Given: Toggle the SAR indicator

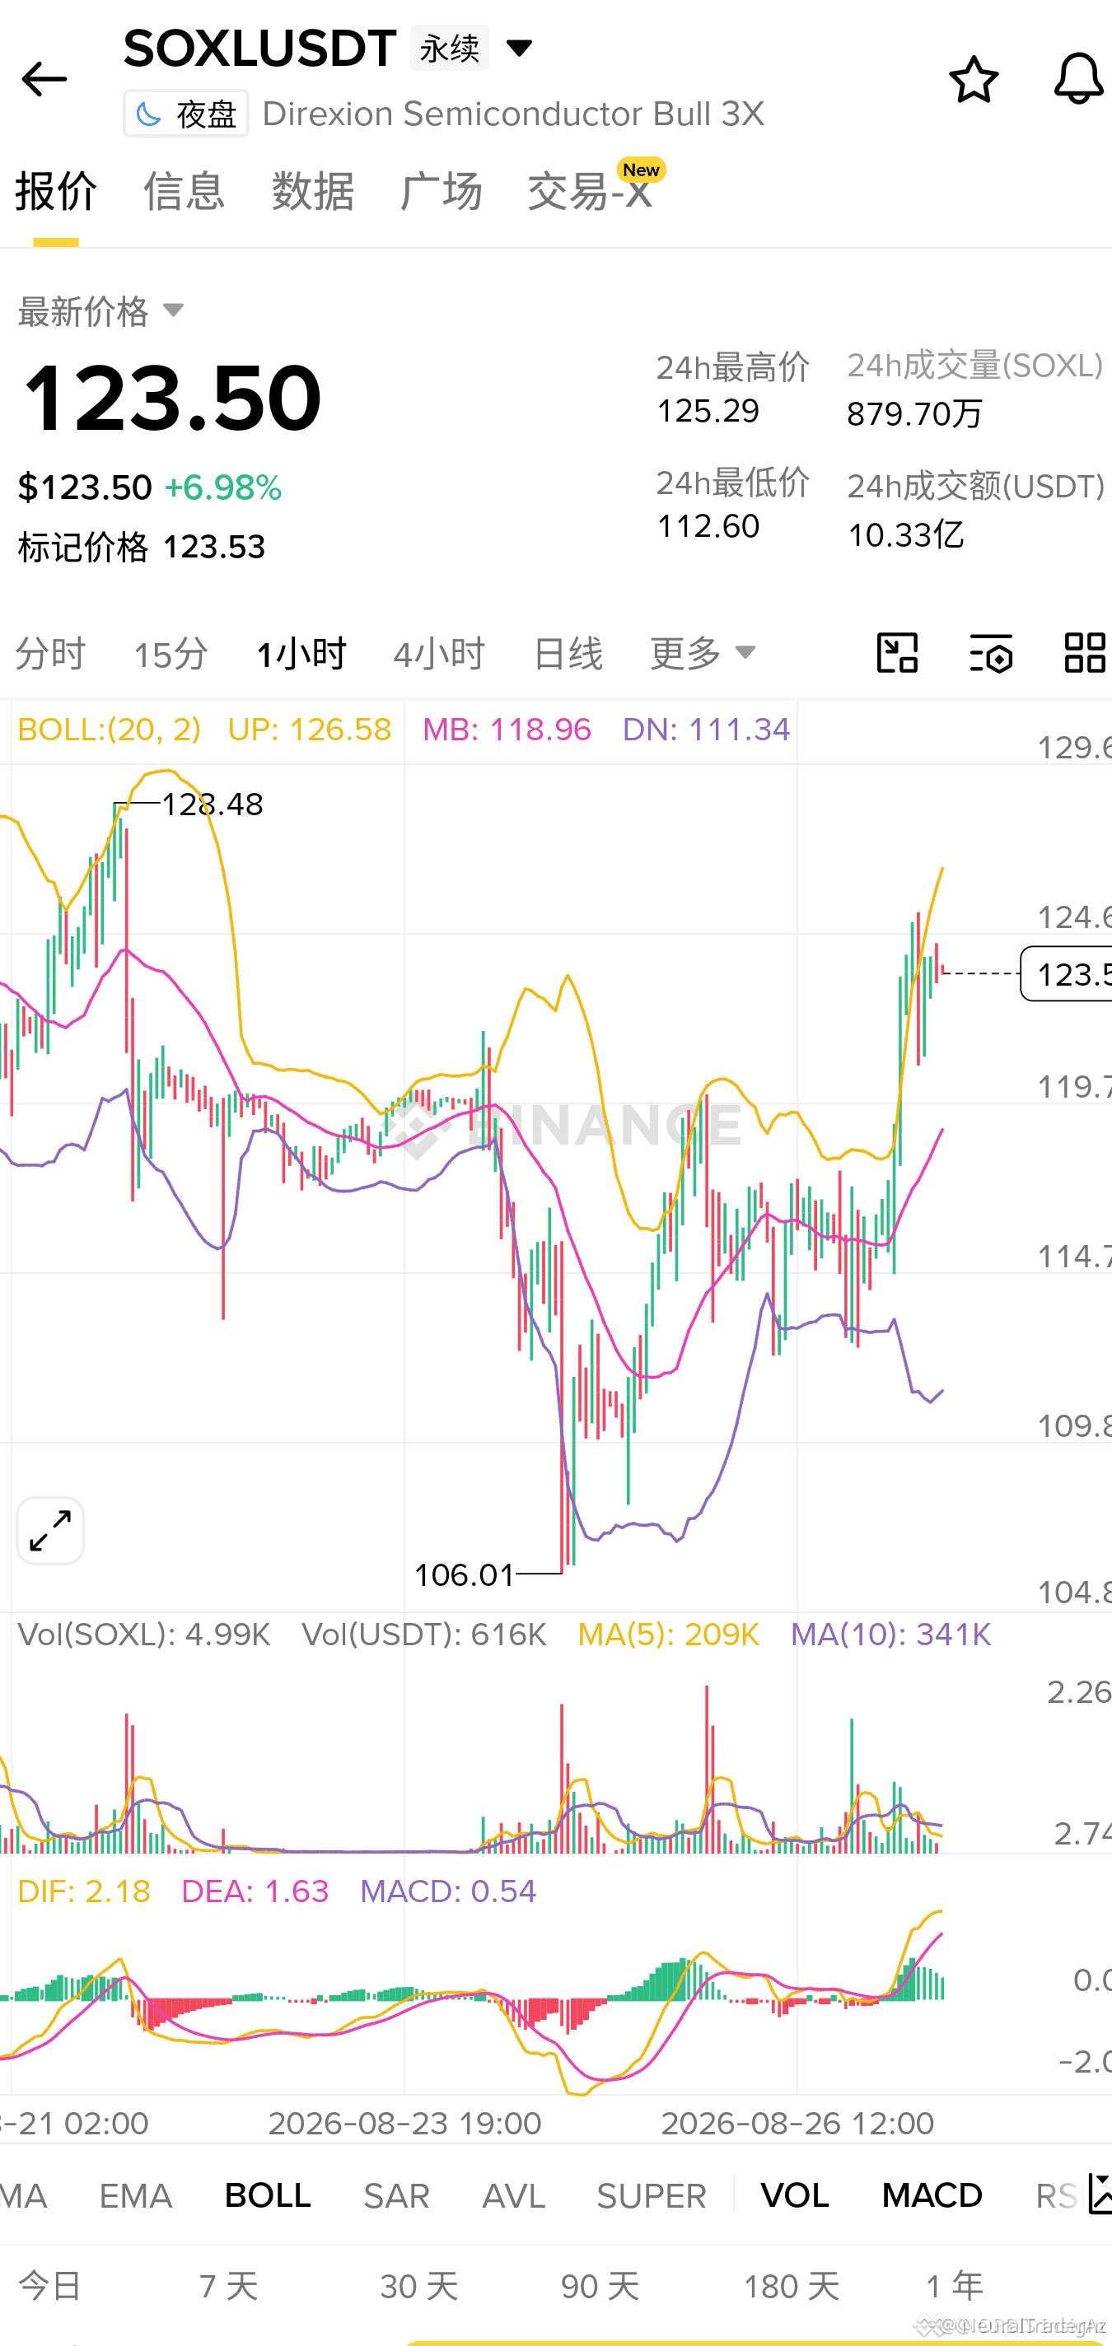Looking at the screenshot, I should 396,2196.
